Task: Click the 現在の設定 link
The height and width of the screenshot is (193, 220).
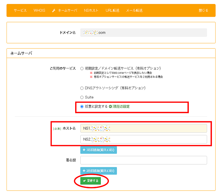Action: [x=121, y=107]
